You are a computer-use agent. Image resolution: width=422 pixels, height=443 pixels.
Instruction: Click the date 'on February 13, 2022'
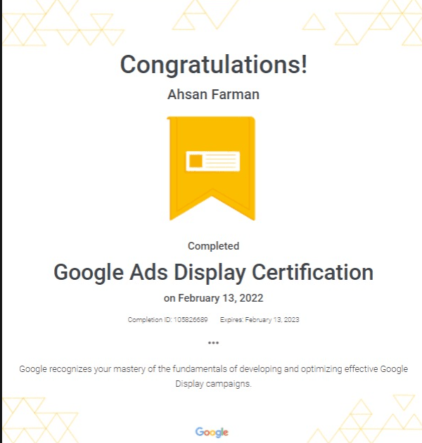tap(213, 298)
